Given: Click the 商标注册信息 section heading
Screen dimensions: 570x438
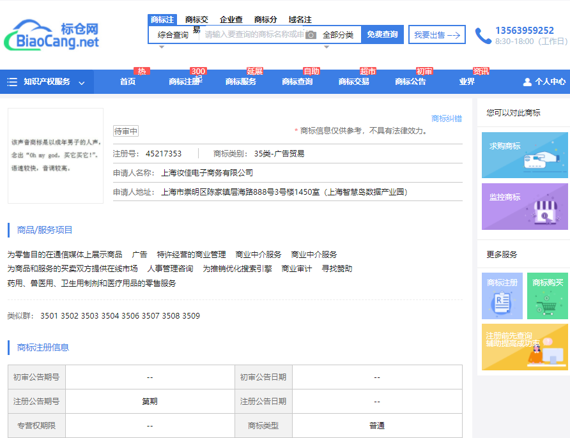Looking at the screenshot, I should click(43, 348).
